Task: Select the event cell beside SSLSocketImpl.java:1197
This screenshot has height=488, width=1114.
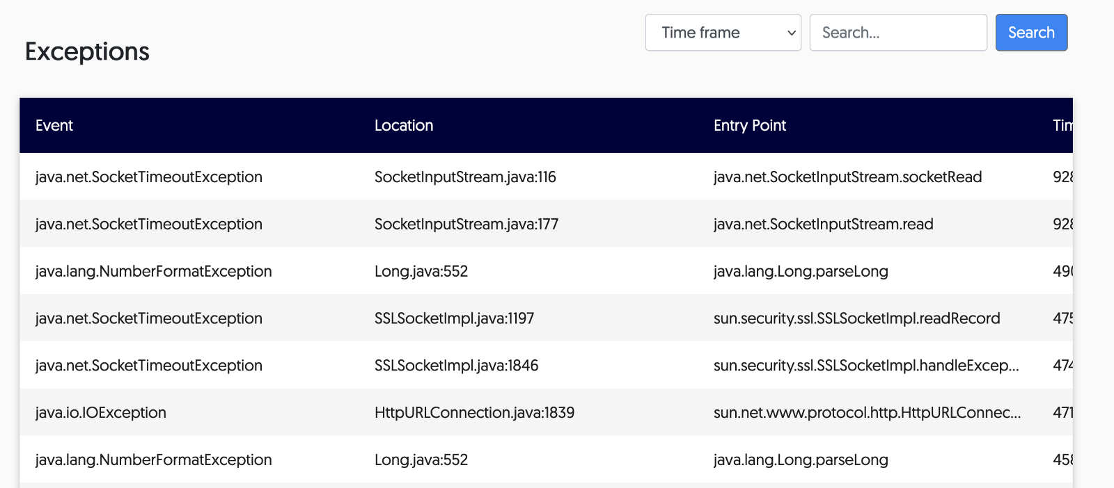Action: point(149,318)
